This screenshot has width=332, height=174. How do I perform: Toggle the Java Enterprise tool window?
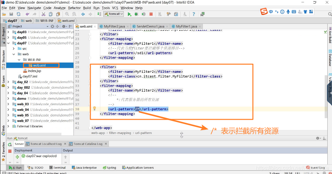click(x=84, y=167)
